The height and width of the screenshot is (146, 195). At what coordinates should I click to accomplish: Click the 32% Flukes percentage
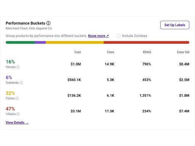(x=10, y=93)
